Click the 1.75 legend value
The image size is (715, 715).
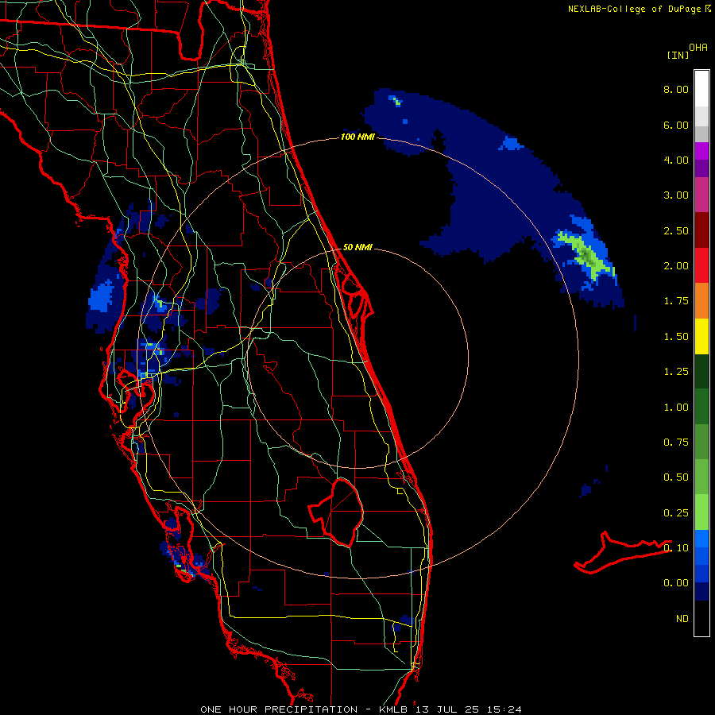click(x=676, y=301)
